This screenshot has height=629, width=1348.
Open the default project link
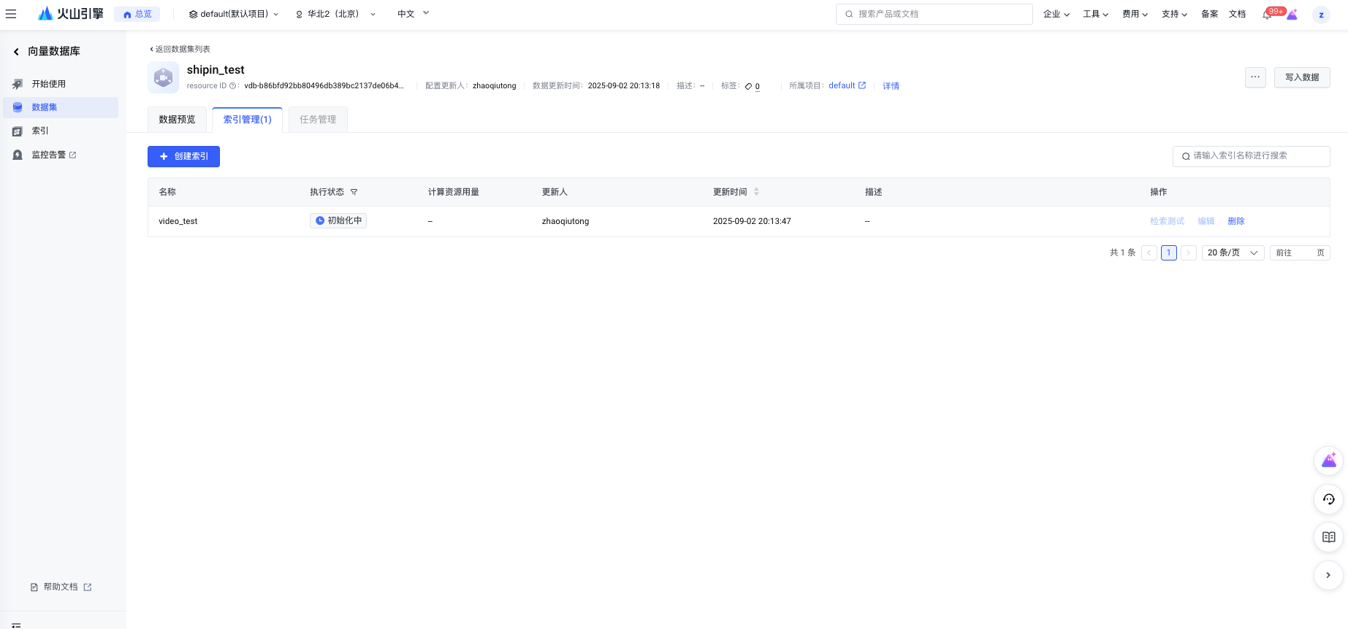coord(847,85)
